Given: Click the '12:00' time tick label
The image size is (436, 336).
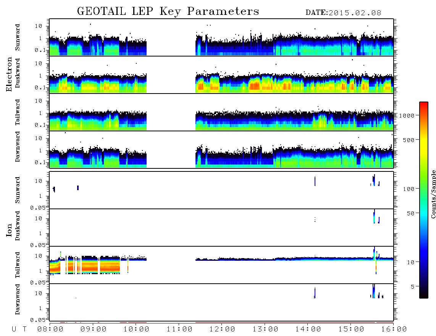Looking at the screenshot, I should tap(222, 330).
